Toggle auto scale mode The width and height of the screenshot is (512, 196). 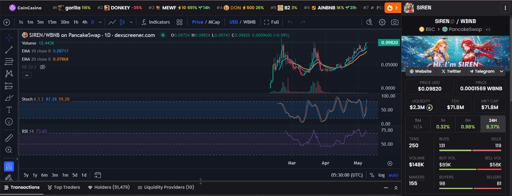tap(393, 175)
